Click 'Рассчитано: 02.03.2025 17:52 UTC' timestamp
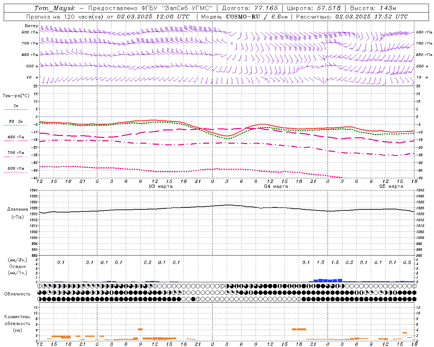This screenshot has width=434, height=347. (x=352, y=17)
